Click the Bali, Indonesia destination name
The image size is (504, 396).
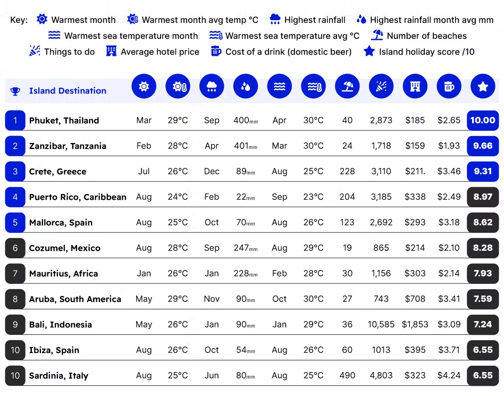61,325
